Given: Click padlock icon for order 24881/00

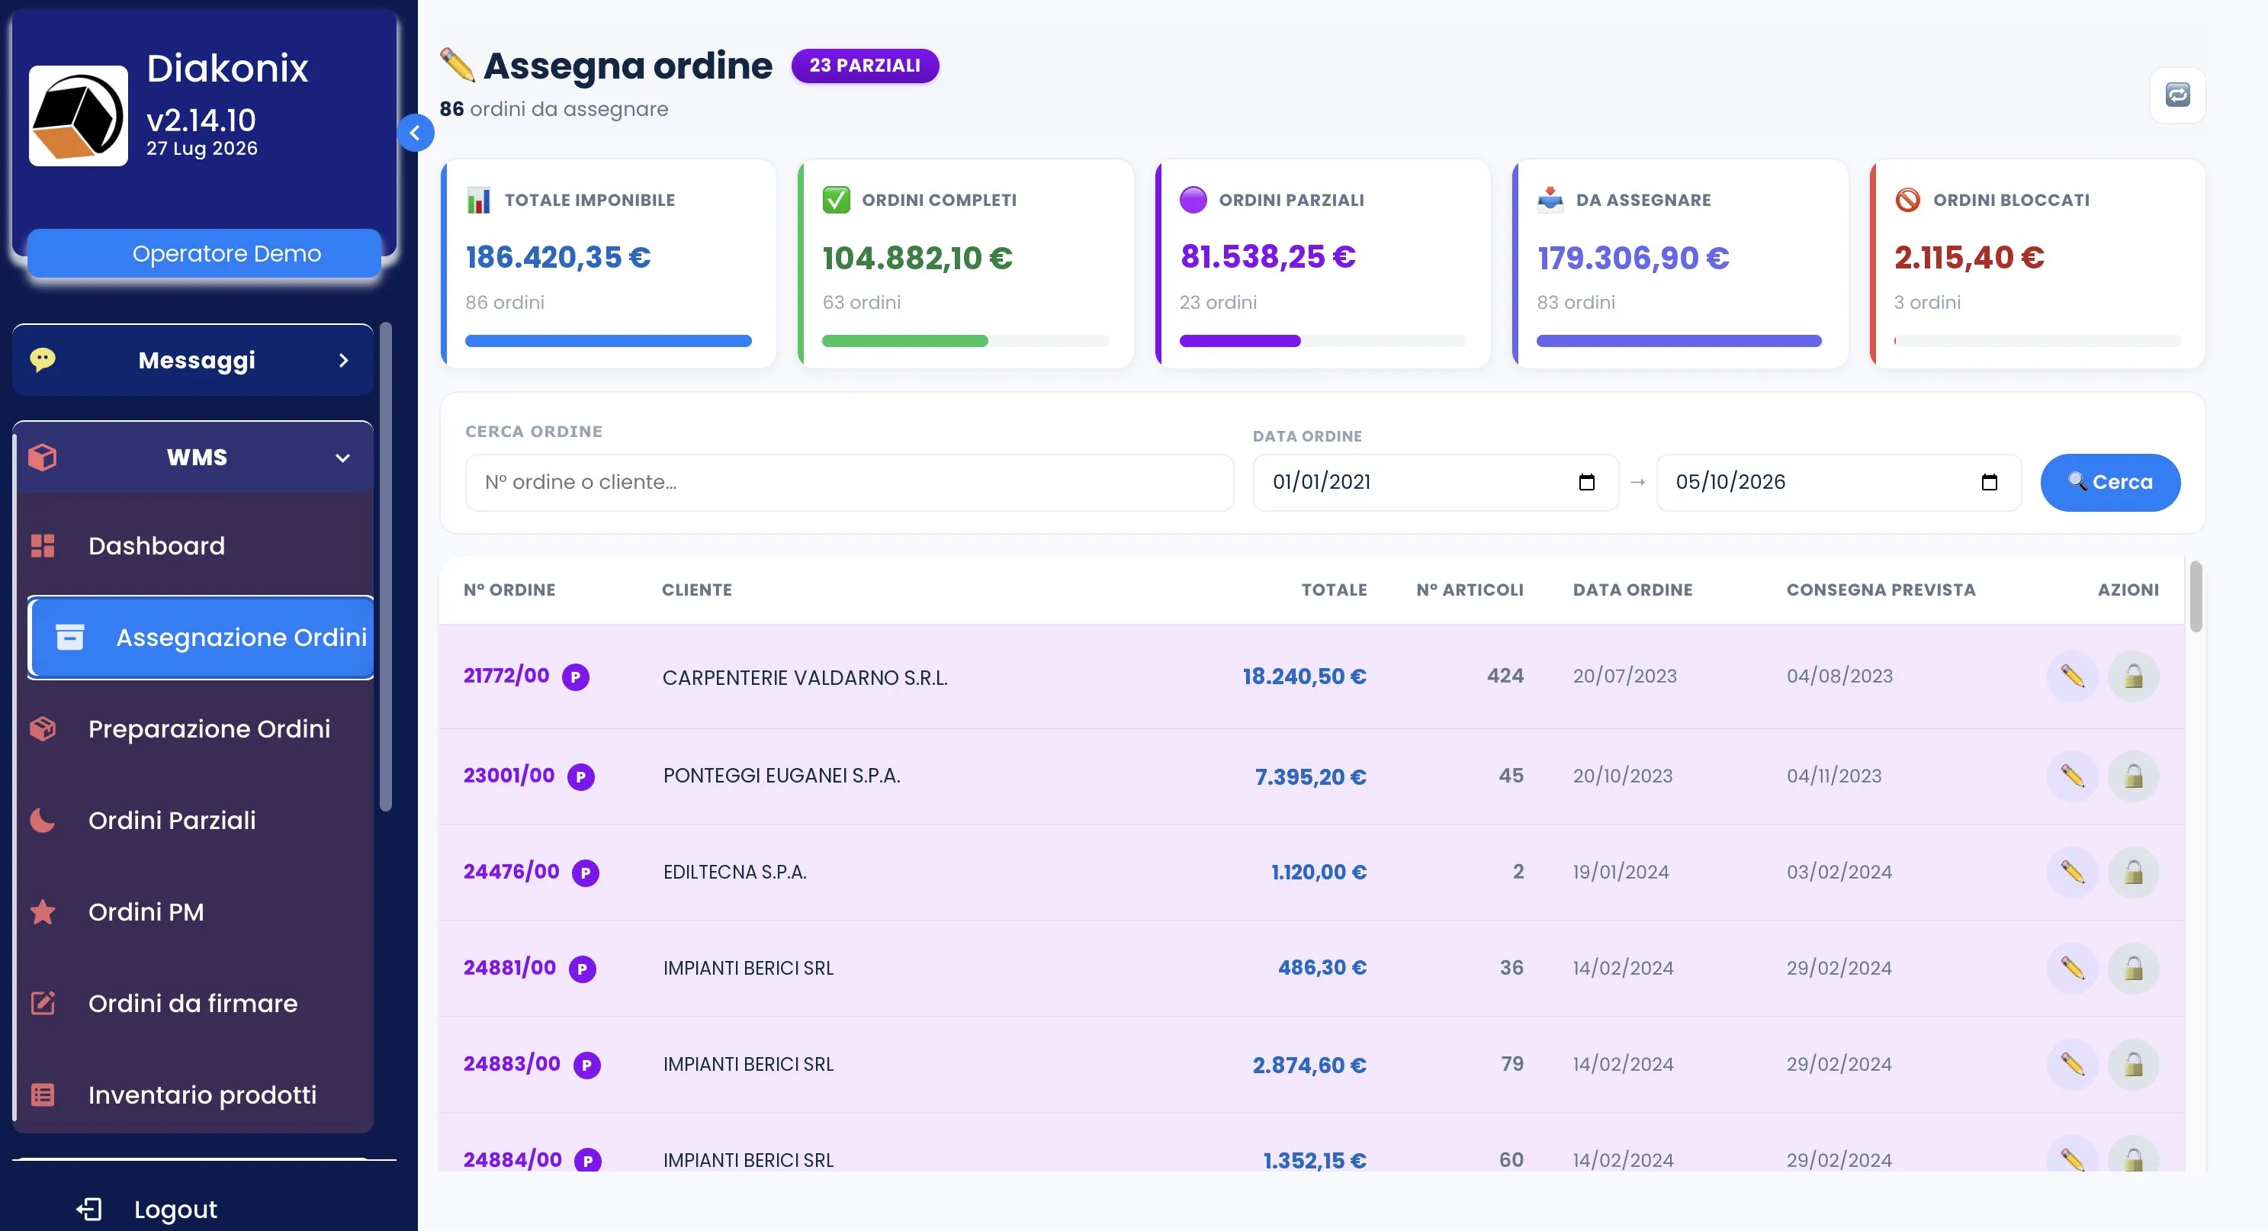Looking at the screenshot, I should click(x=2132, y=968).
